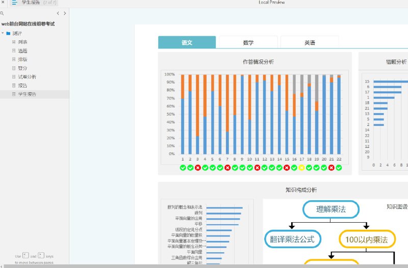The width and height of the screenshot is (408, 268).
Task: Click the bar for question 3 in chart
Action: (x=197, y=114)
